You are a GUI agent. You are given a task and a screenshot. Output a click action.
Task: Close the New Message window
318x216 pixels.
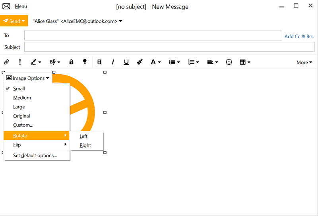310,6
